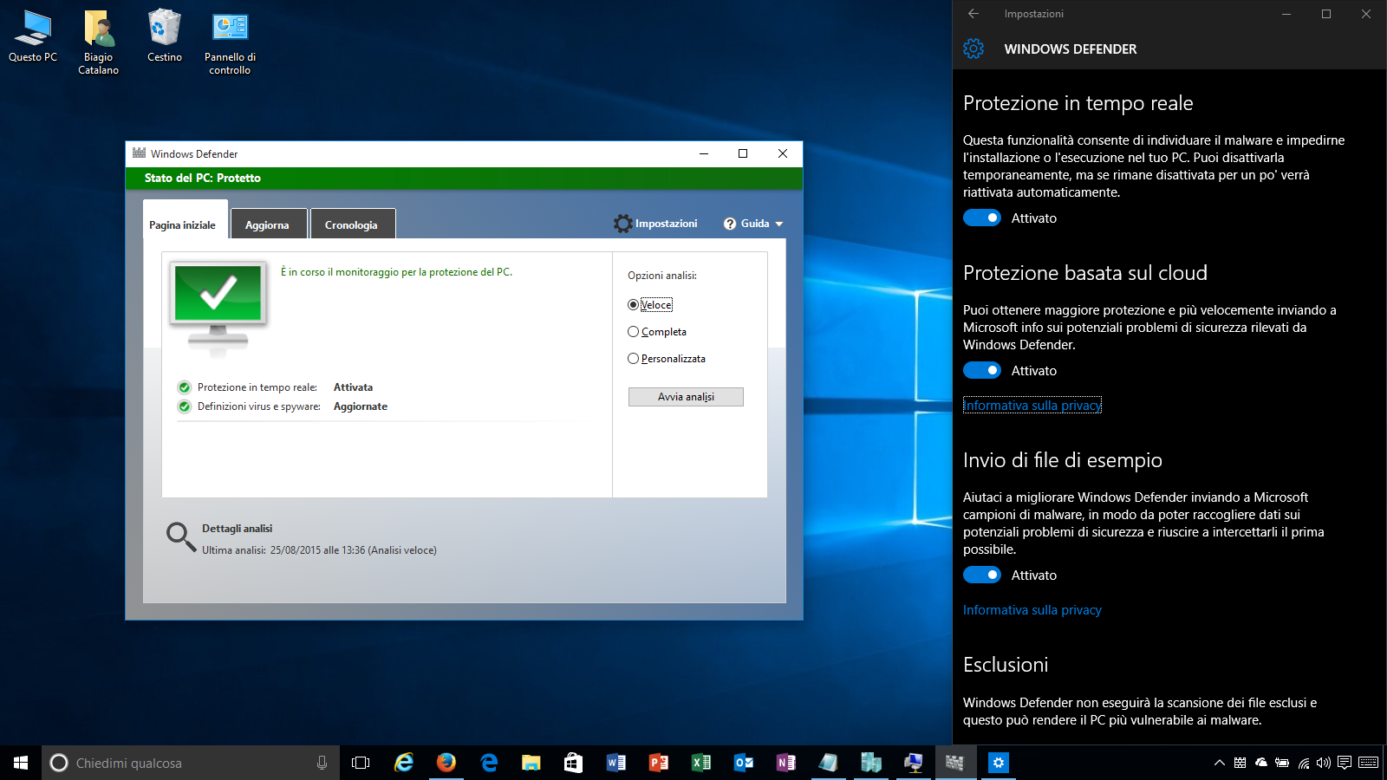Screen dimensions: 1387x780
Task: Open Informativa sulla privacy under Invio di file
Action: coord(1032,610)
